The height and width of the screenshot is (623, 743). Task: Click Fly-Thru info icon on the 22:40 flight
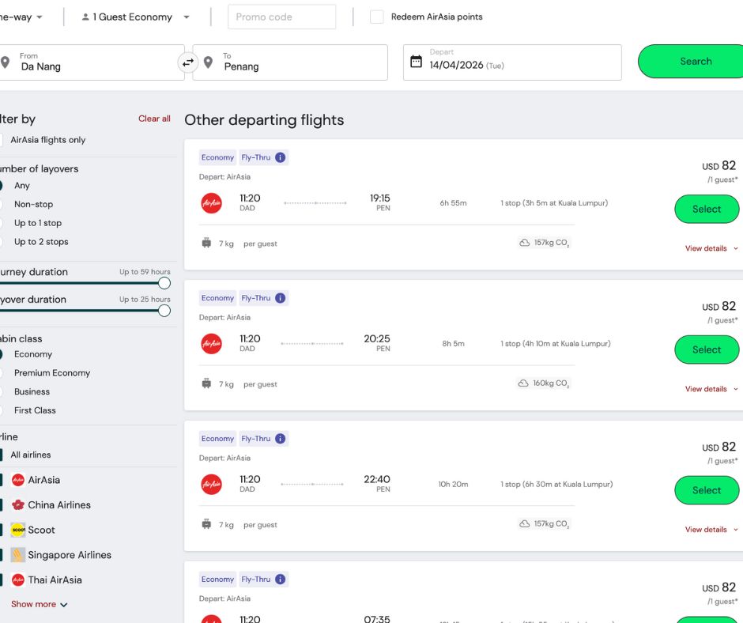(x=281, y=439)
